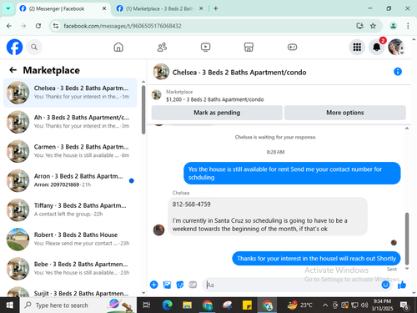Select the Chelsea conversation in list
Viewport: 417px width, 313px height.
[70, 93]
